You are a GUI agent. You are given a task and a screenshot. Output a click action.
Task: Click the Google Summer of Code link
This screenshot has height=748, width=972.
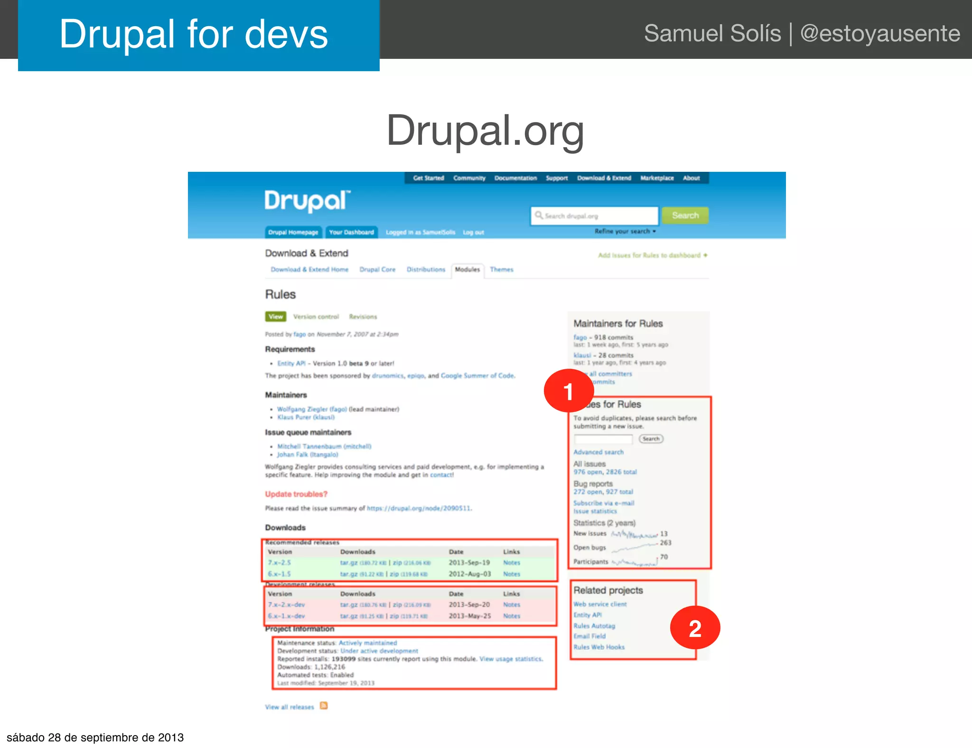477,375
